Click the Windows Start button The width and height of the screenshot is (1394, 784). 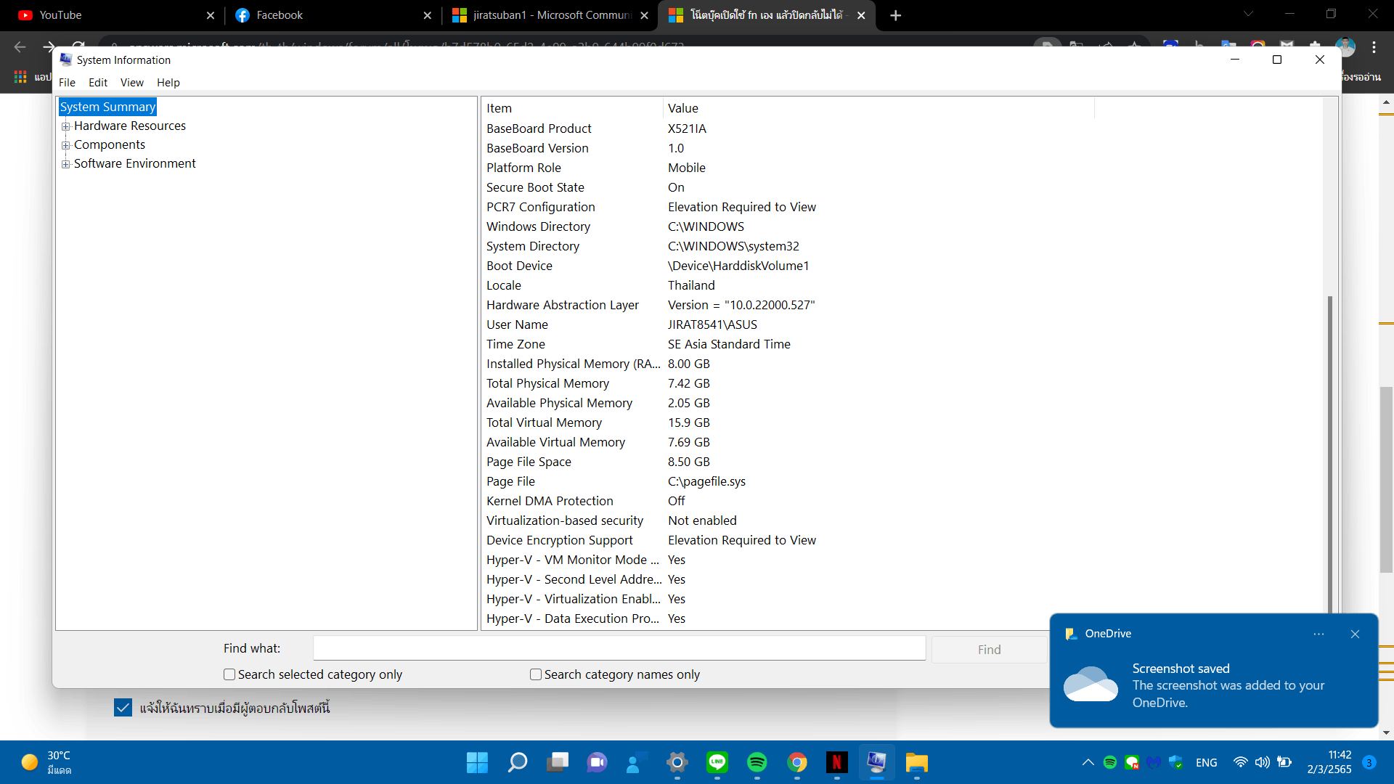(477, 762)
